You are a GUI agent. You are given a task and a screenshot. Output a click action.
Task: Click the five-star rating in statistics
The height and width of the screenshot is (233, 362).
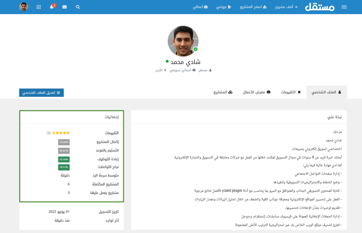pos(61,133)
